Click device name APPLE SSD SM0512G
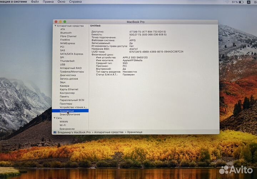The height and width of the screenshot is (179, 257). click(135, 57)
